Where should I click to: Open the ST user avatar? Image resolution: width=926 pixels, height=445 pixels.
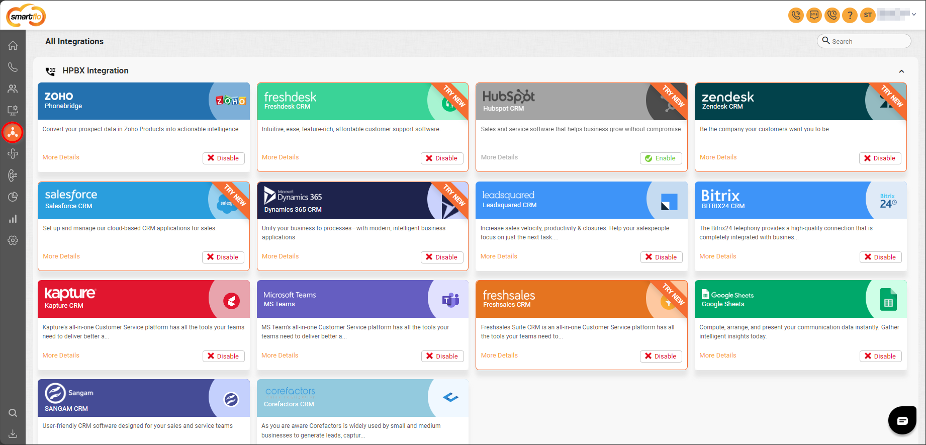point(868,15)
